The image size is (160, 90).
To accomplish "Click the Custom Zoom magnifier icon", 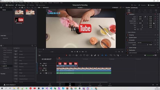I will 118,55.
